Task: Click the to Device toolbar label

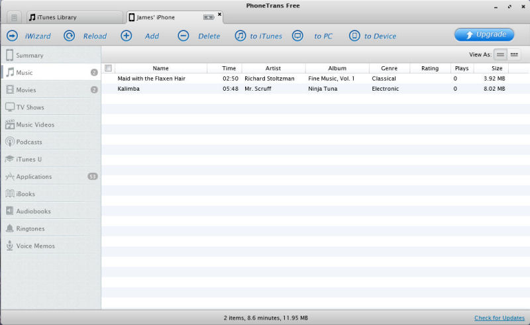Action: point(380,36)
